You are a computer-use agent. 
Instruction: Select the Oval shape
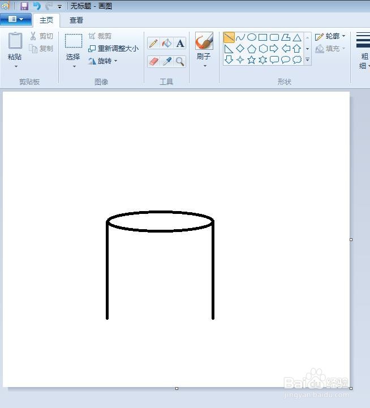click(x=252, y=37)
